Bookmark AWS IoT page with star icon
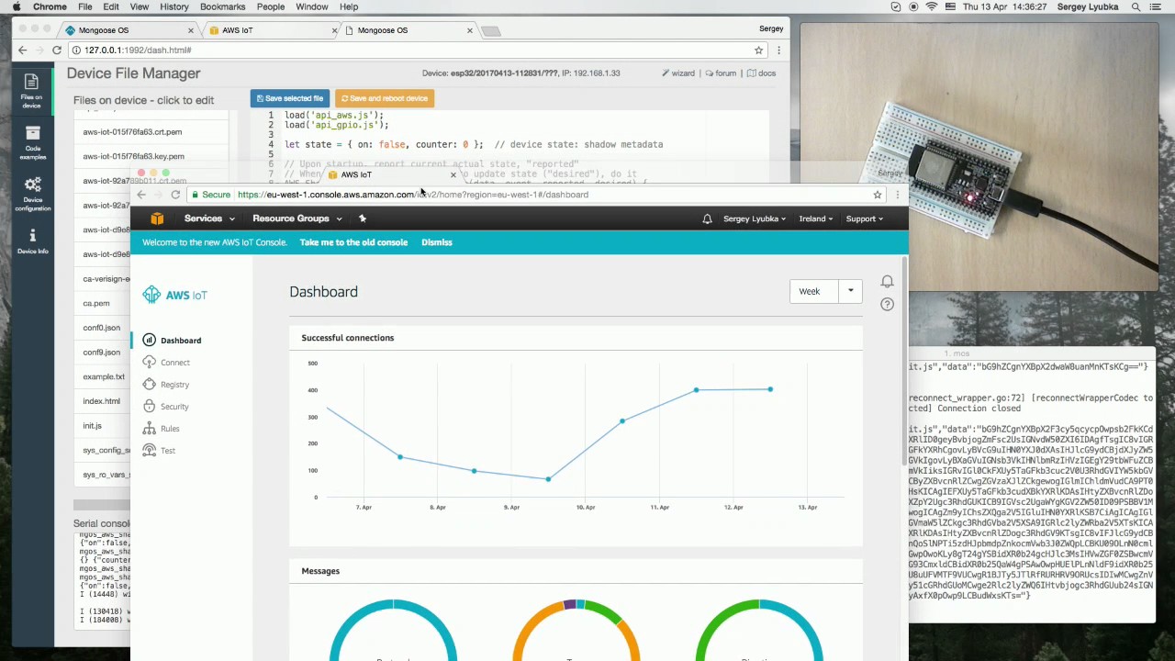Viewport: 1175px width, 661px height. point(878,195)
